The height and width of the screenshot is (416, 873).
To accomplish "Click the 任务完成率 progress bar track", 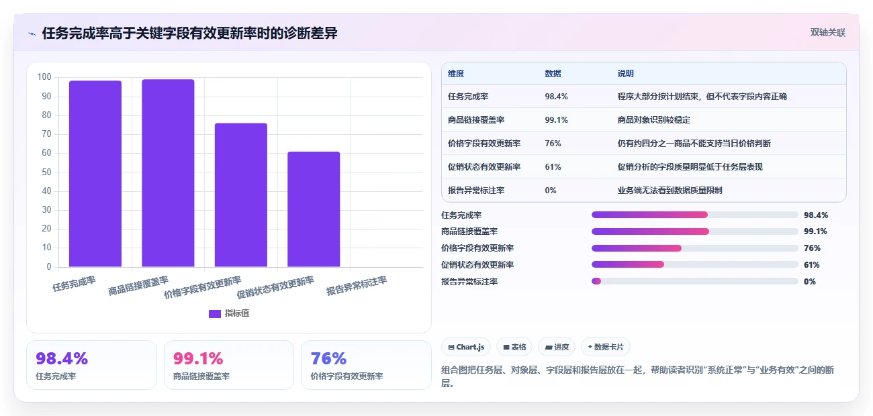I will tap(695, 215).
